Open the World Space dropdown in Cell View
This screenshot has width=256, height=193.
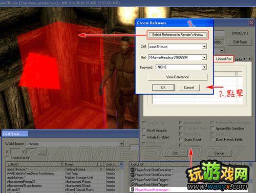pos(121,144)
